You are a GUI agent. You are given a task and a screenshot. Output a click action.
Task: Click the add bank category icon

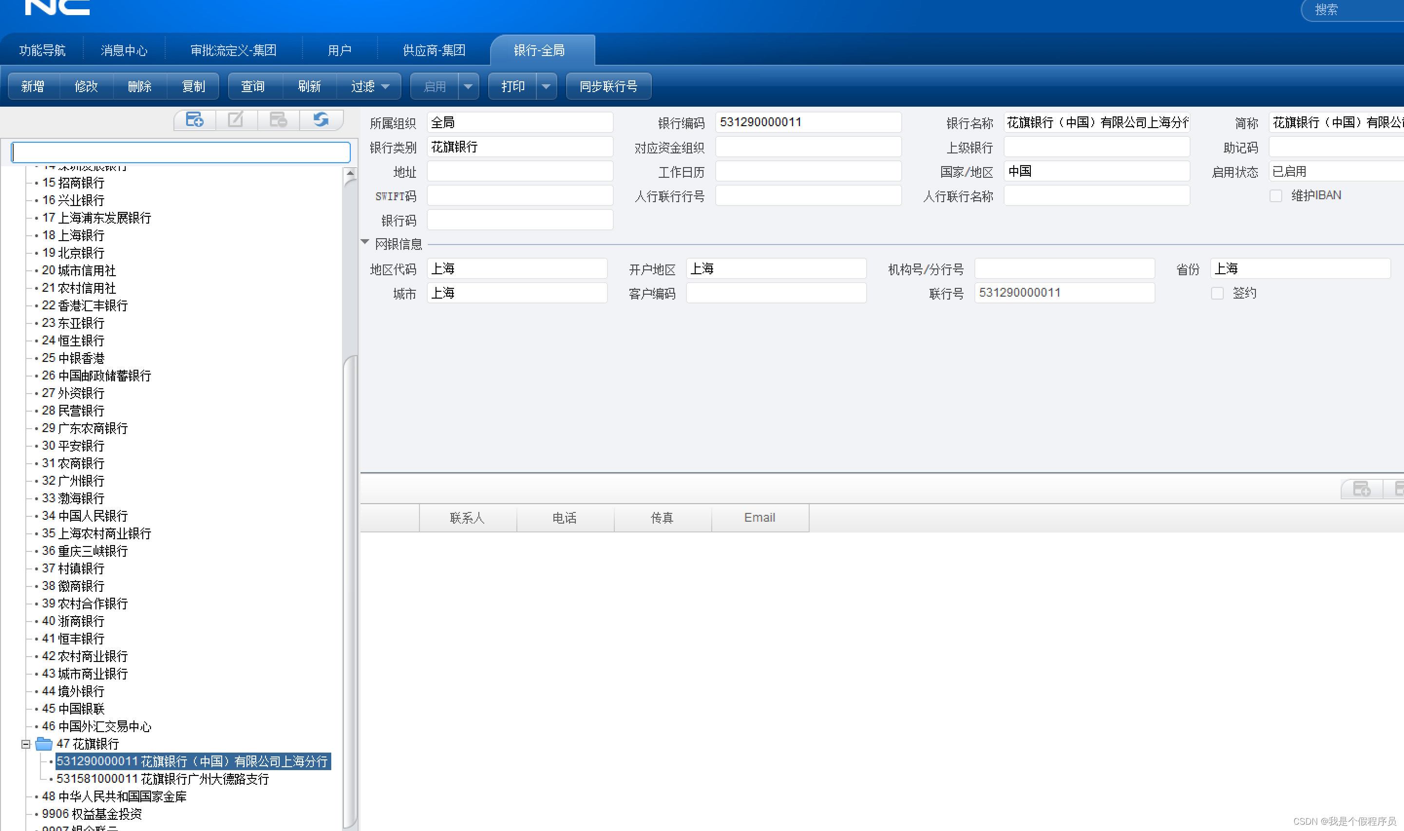(x=194, y=120)
